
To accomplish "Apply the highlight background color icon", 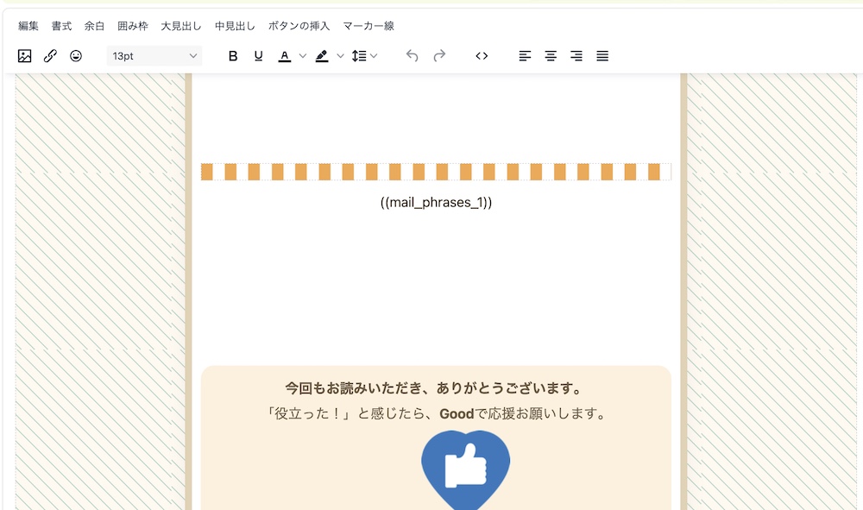I will point(322,56).
